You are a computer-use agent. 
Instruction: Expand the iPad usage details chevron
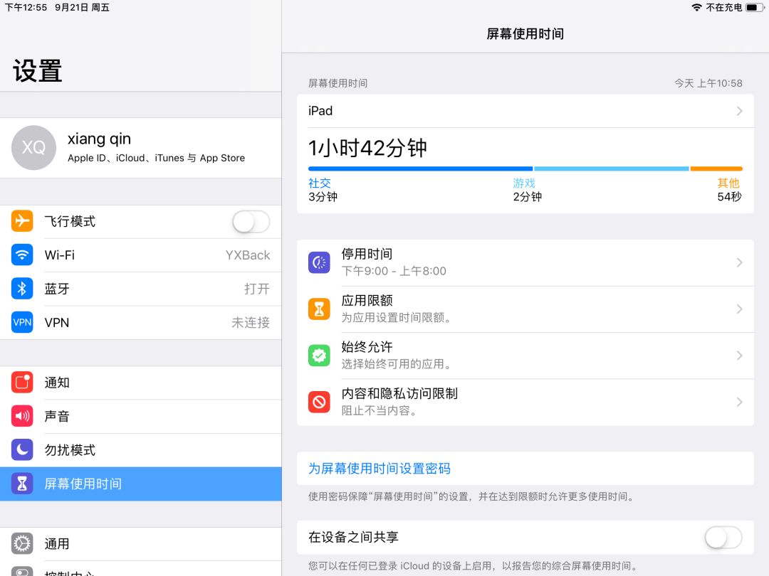pyautogui.click(x=738, y=111)
